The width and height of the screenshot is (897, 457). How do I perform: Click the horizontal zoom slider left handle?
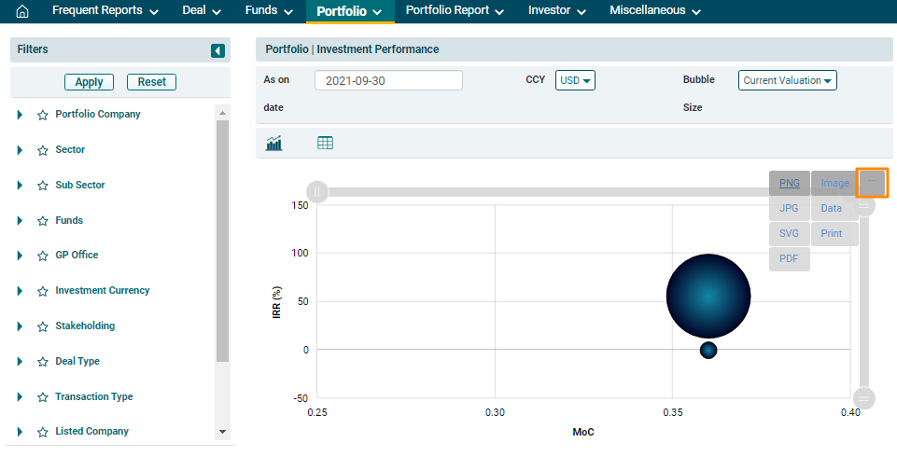tap(317, 192)
